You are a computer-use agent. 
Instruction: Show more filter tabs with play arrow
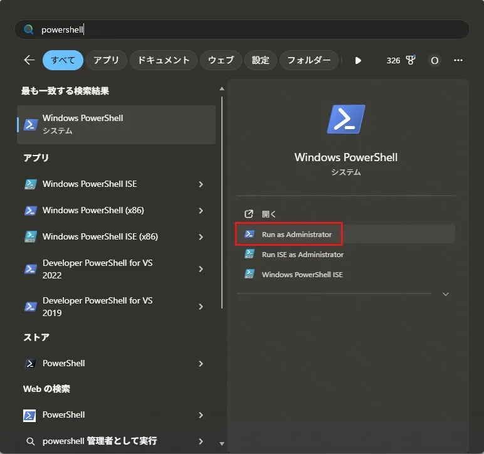(x=358, y=60)
